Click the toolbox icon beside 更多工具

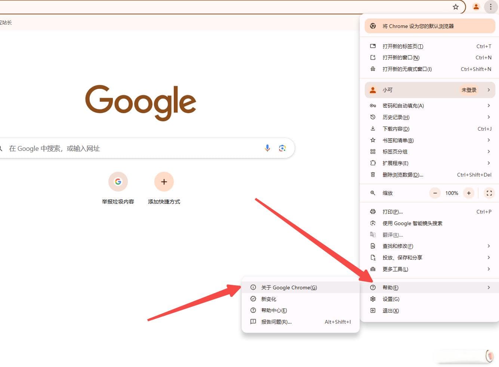pyautogui.click(x=373, y=269)
